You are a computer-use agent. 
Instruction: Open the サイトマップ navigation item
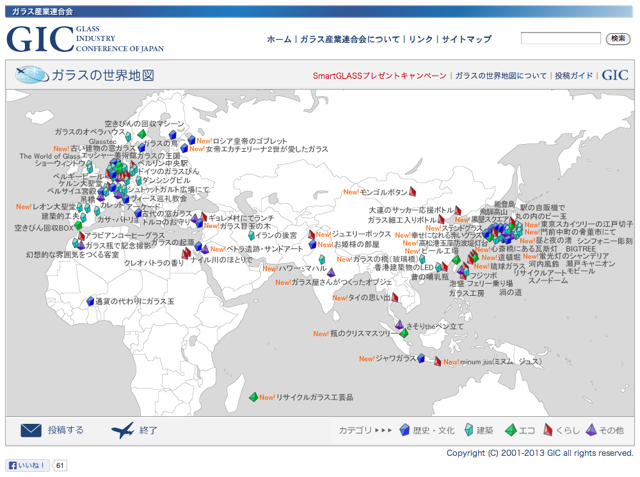click(x=467, y=39)
